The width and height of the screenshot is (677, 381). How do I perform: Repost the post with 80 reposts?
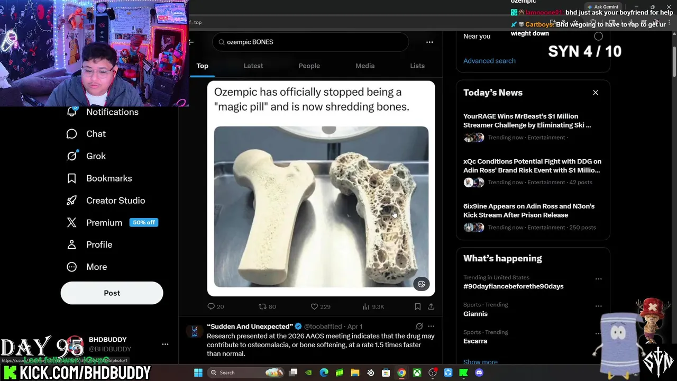click(x=262, y=306)
